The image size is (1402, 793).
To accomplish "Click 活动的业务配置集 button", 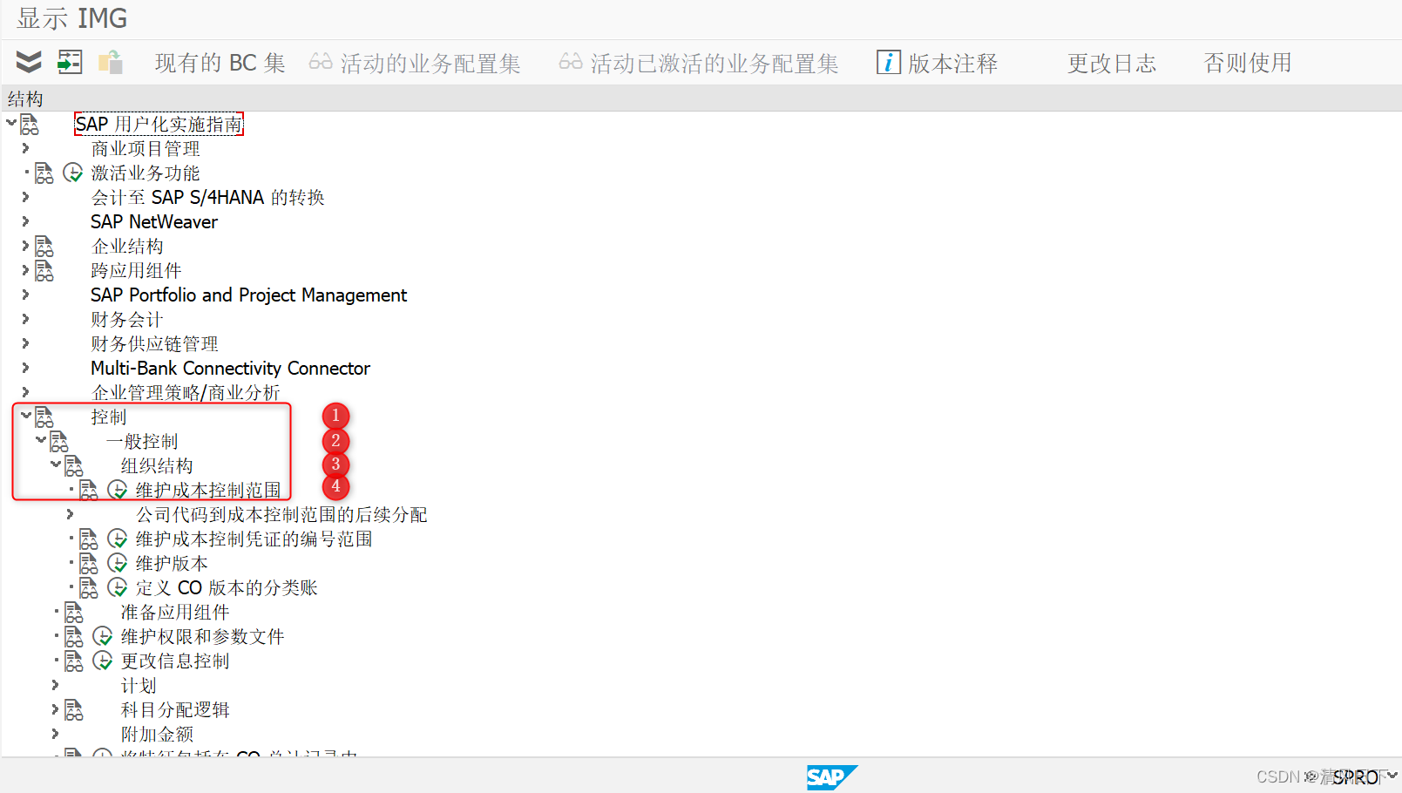I will [415, 63].
